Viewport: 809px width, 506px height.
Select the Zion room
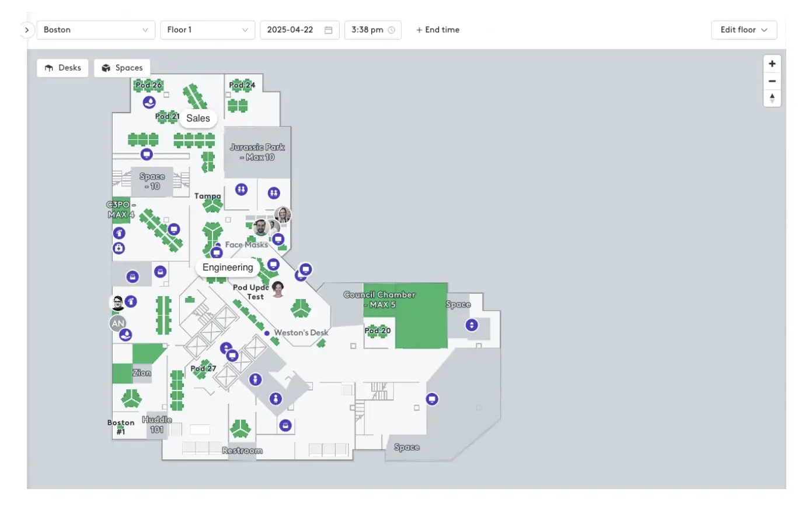(142, 373)
